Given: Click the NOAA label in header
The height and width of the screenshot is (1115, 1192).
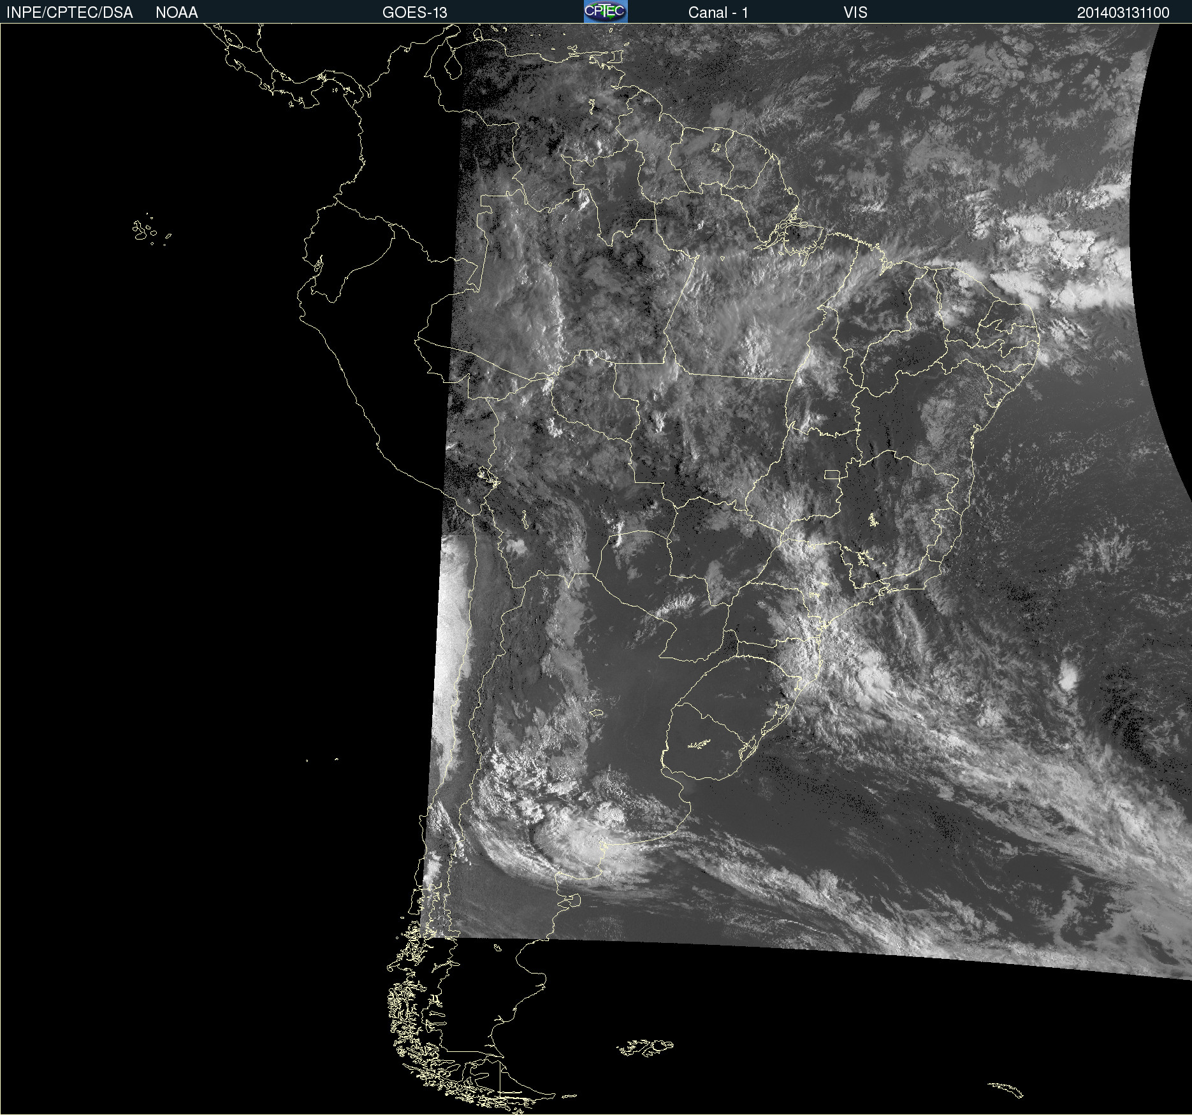Looking at the screenshot, I should [x=177, y=13].
